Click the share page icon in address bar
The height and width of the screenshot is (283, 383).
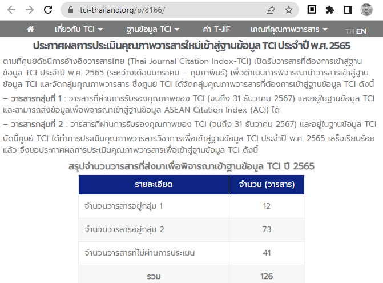coord(271,10)
